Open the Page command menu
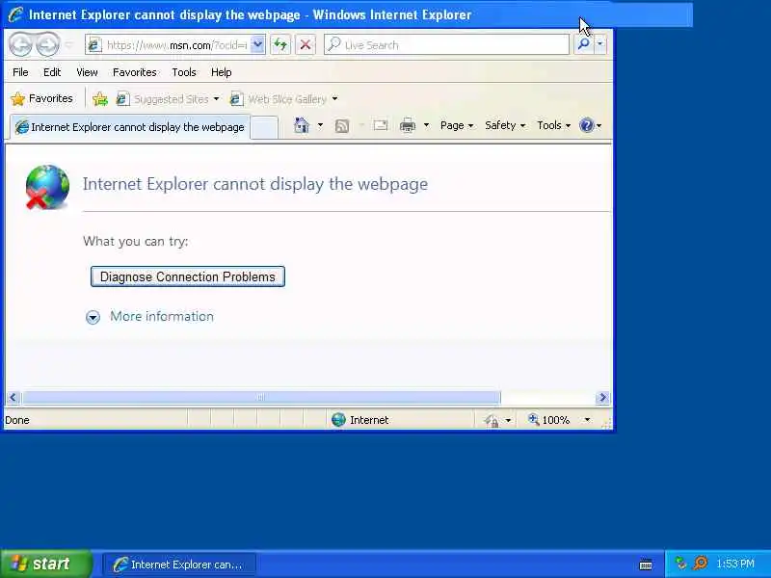Image resolution: width=771 pixels, height=578 pixels. [x=457, y=126]
